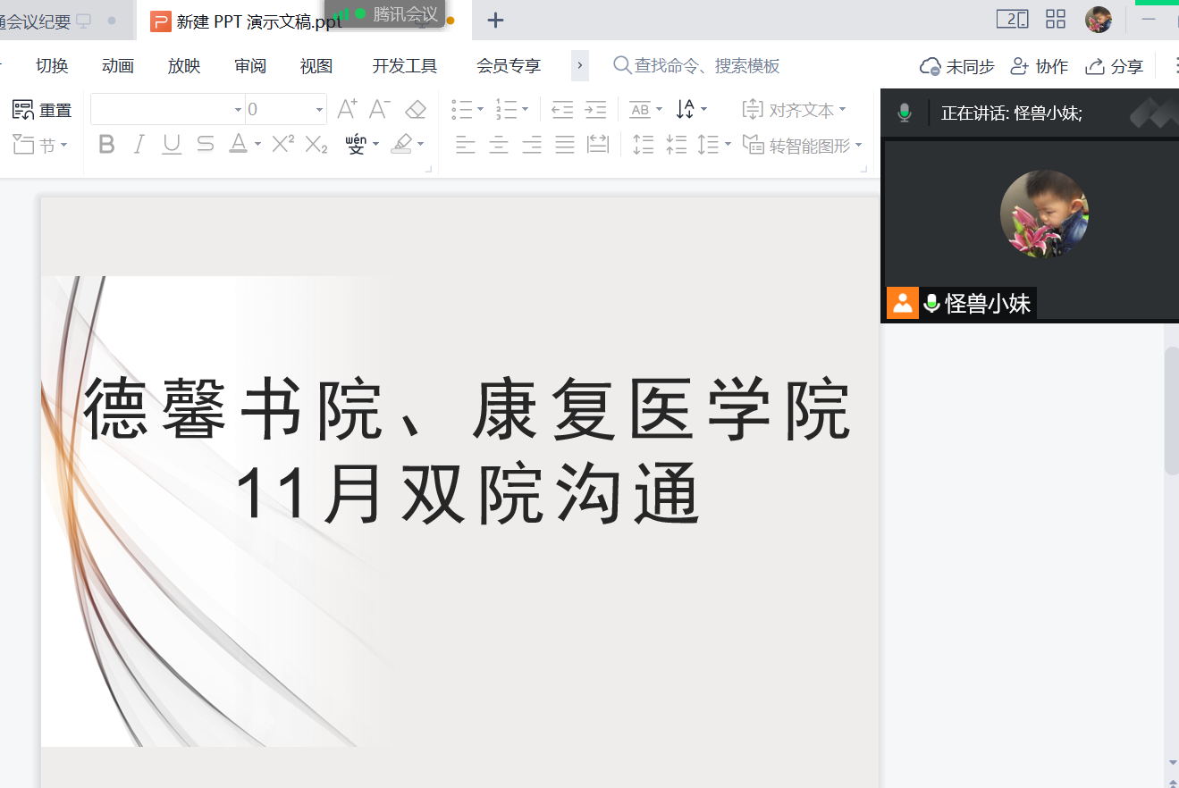The image size is (1179, 788).
Task: Open the font name dropdown
Action: pos(238,110)
